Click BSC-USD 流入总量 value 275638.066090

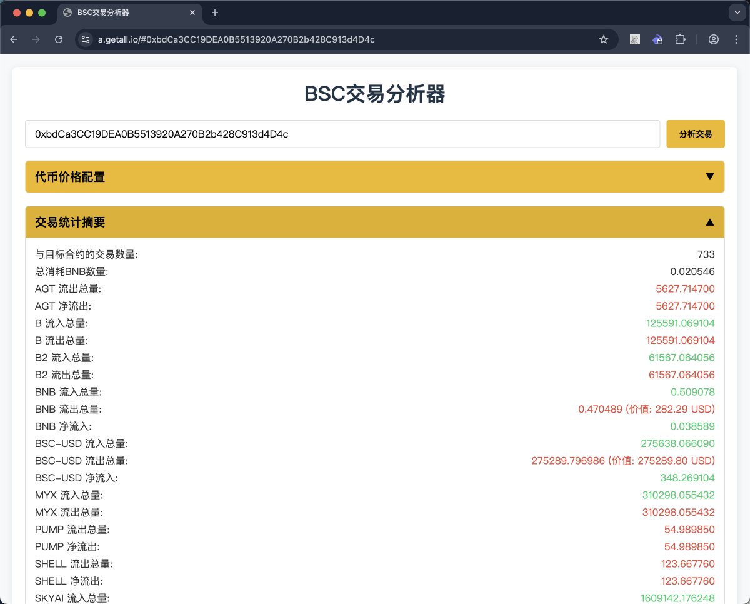tap(678, 443)
